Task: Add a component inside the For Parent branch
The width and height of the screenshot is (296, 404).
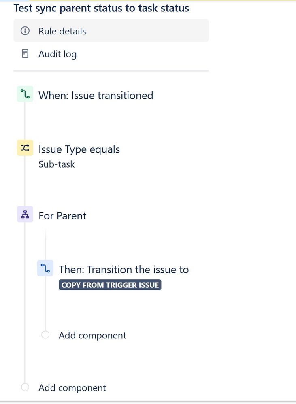Action: click(x=92, y=335)
